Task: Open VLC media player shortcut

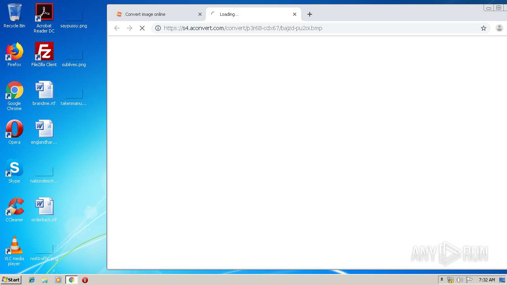Action: click(x=14, y=251)
